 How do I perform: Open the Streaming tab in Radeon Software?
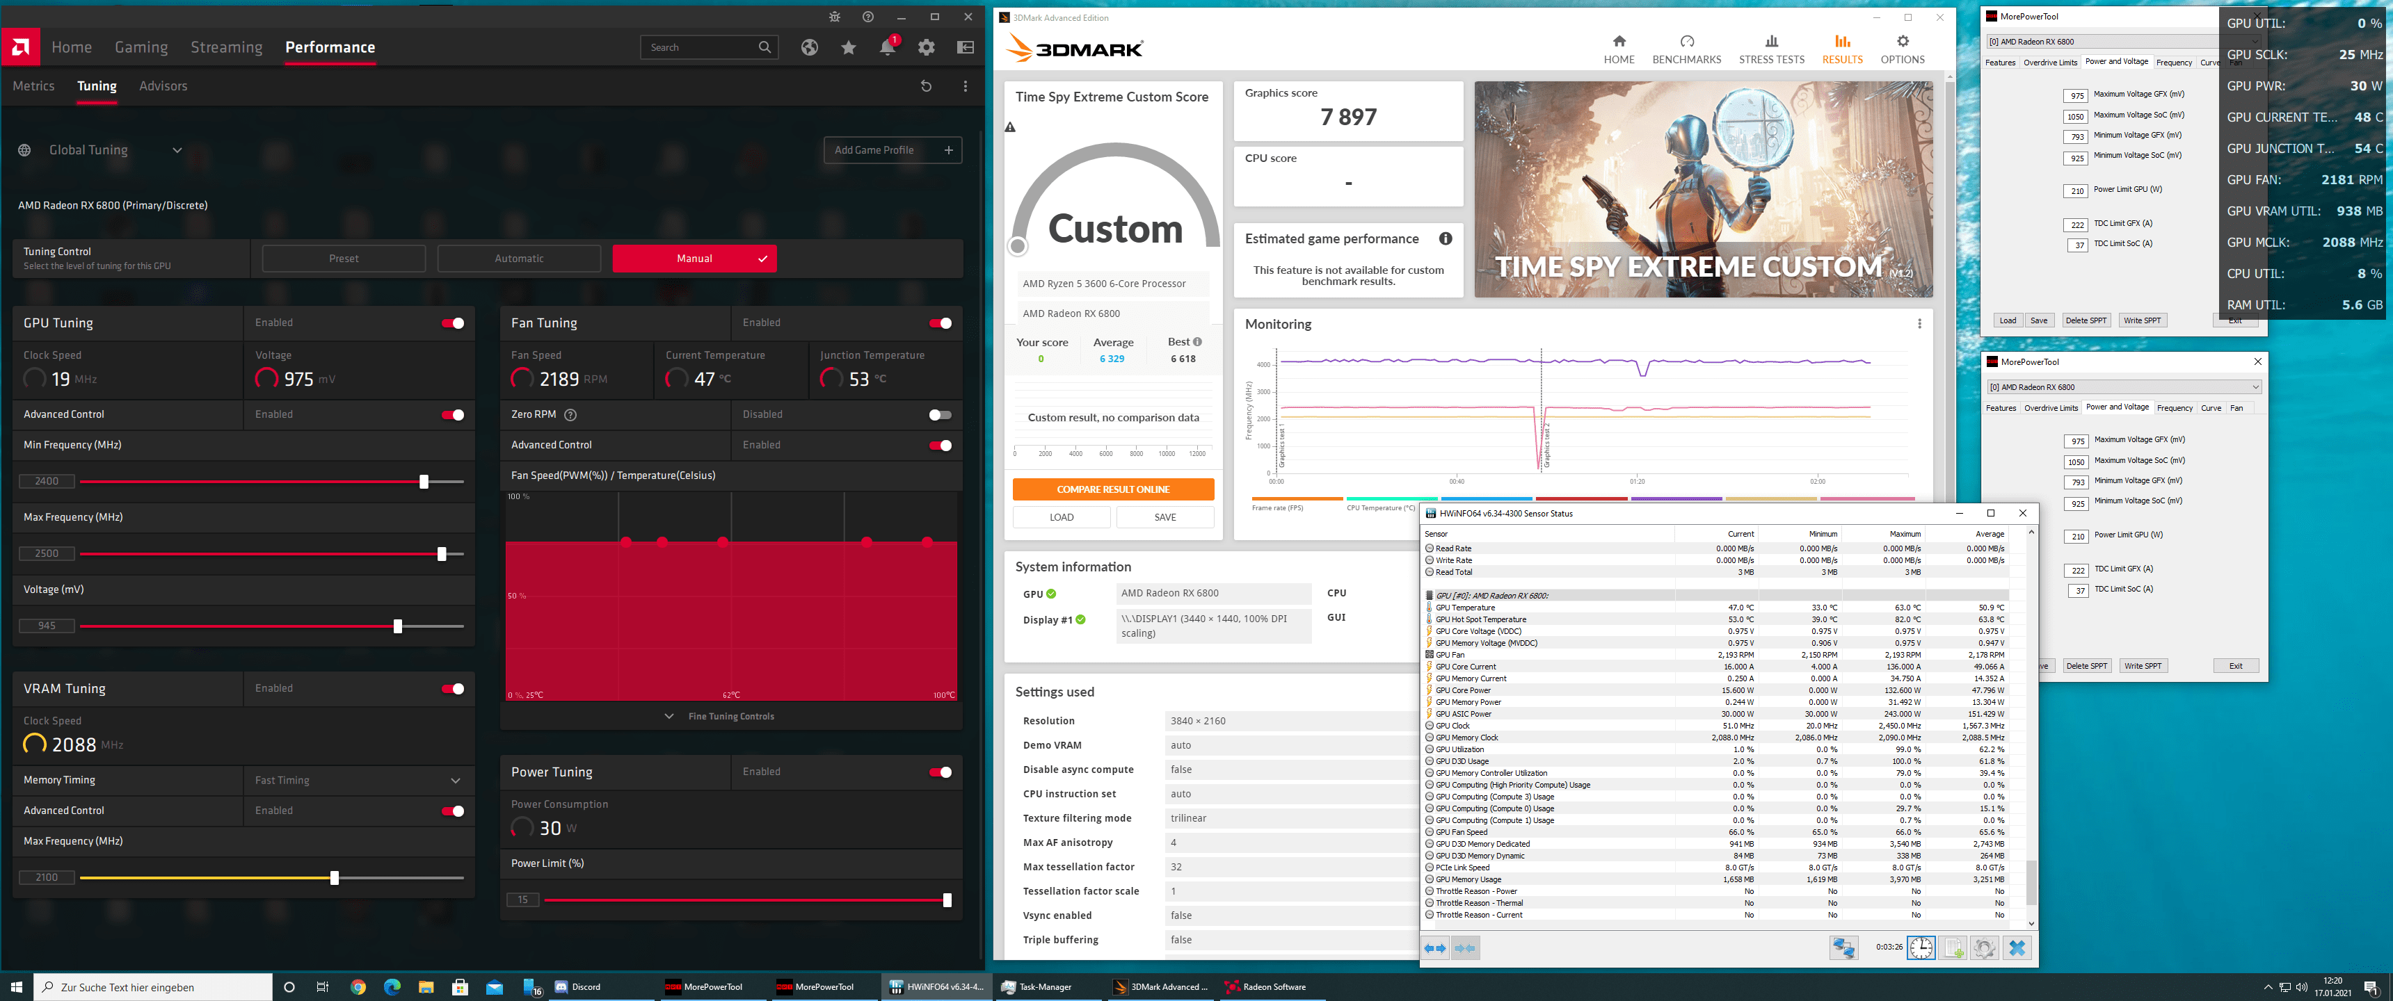click(227, 47)
